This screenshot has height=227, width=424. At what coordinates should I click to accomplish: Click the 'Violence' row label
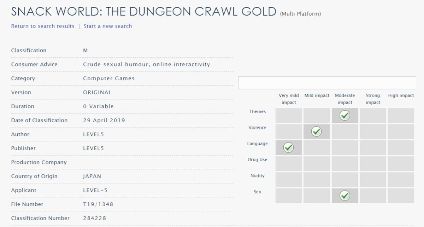click(257, 128)
